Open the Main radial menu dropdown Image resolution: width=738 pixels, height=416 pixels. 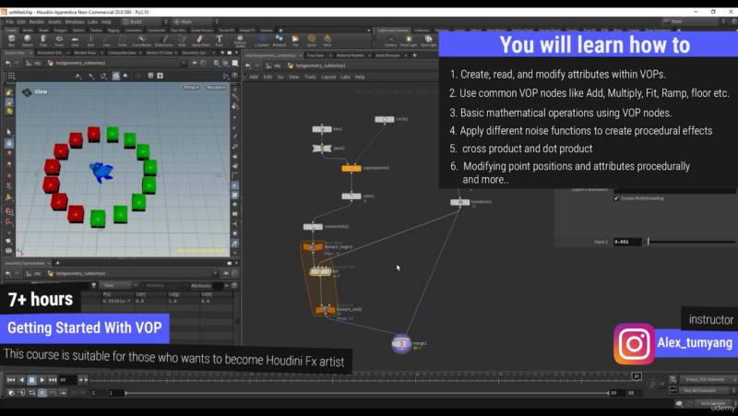196,21
